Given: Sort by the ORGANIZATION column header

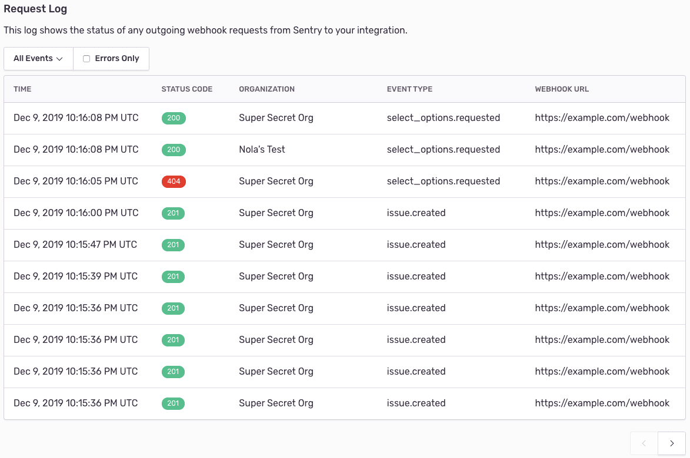Looking at the screenshot, I should 266,89.
